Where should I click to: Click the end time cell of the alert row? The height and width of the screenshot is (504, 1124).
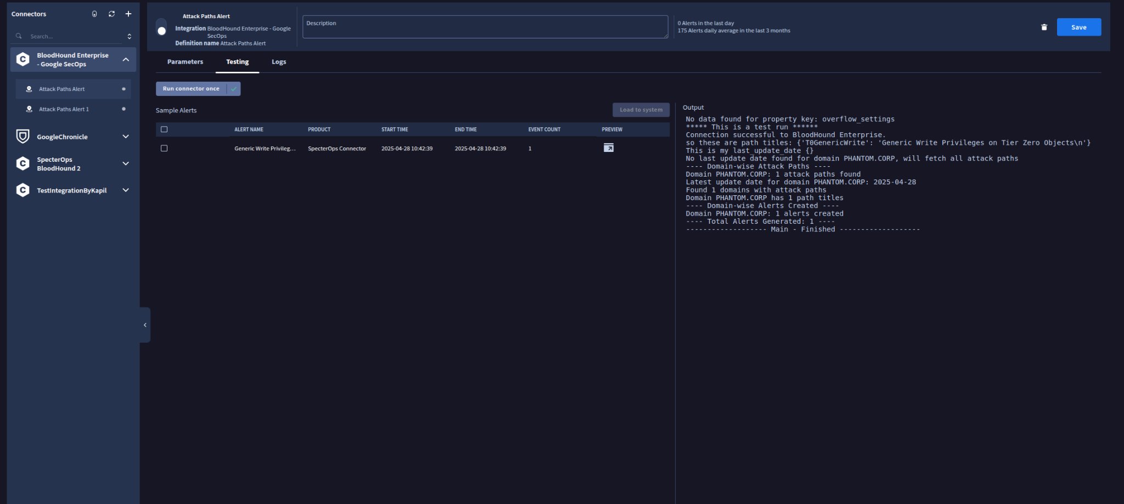[480, 149]
